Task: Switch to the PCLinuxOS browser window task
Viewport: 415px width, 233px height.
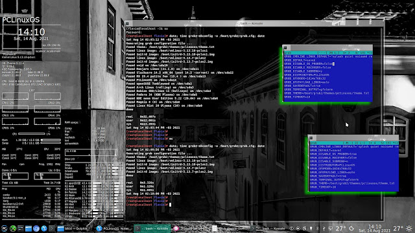Action: click(x=114, y=228)
